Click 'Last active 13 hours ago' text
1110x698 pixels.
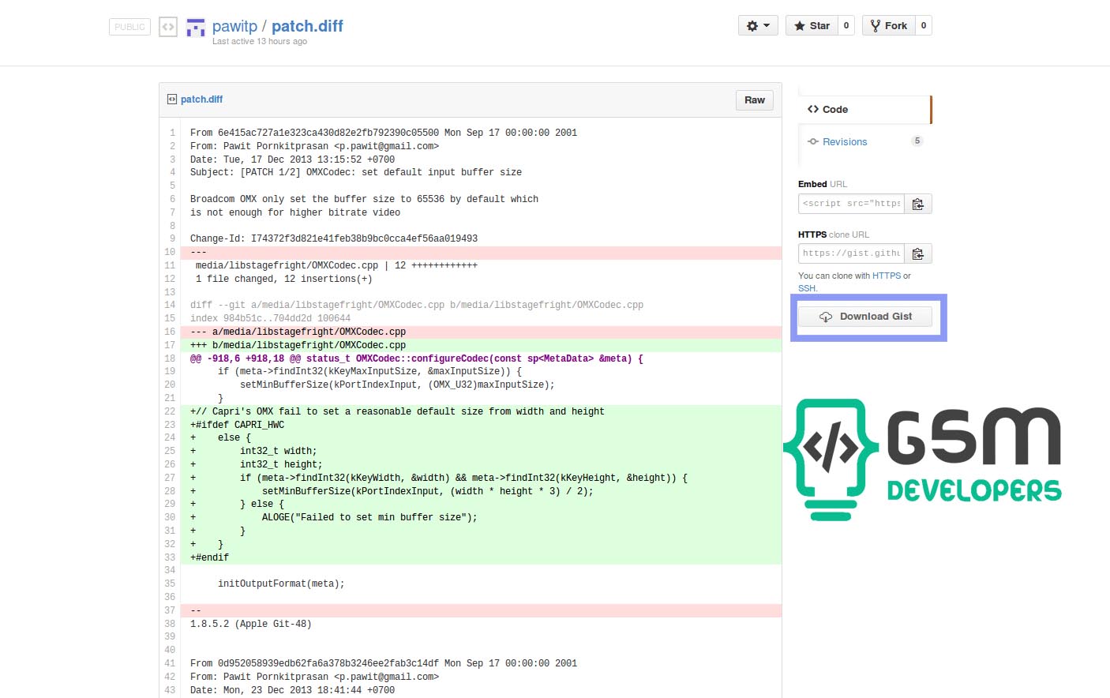pyautogui.click(x=260, y=41)
